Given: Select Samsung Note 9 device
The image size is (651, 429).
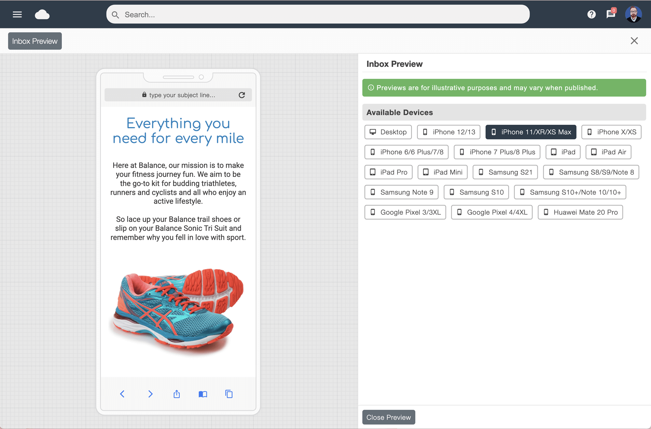Looking at the screenshot, I should pos(401,192).
